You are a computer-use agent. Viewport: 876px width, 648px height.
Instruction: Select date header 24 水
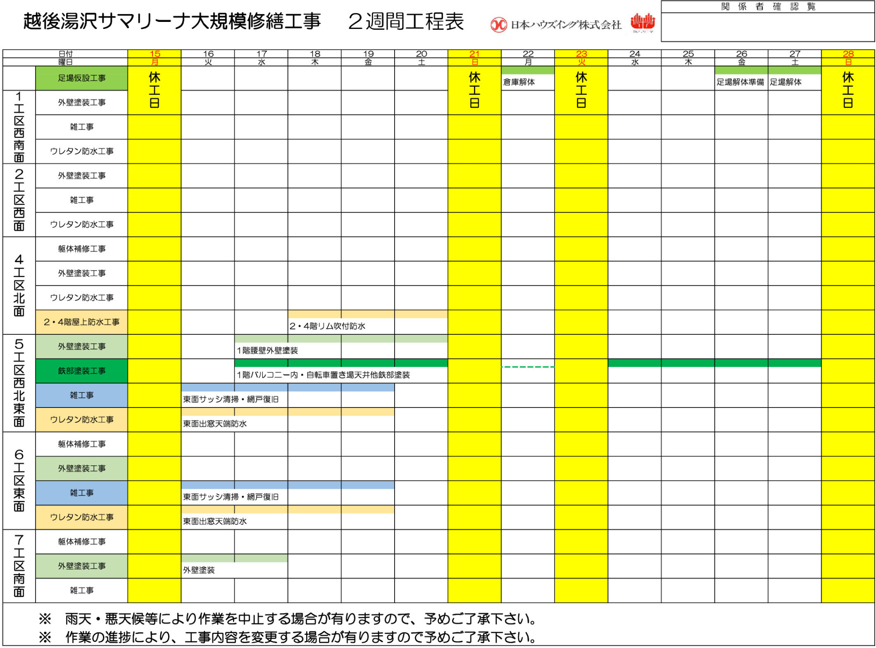click(635, 58)
